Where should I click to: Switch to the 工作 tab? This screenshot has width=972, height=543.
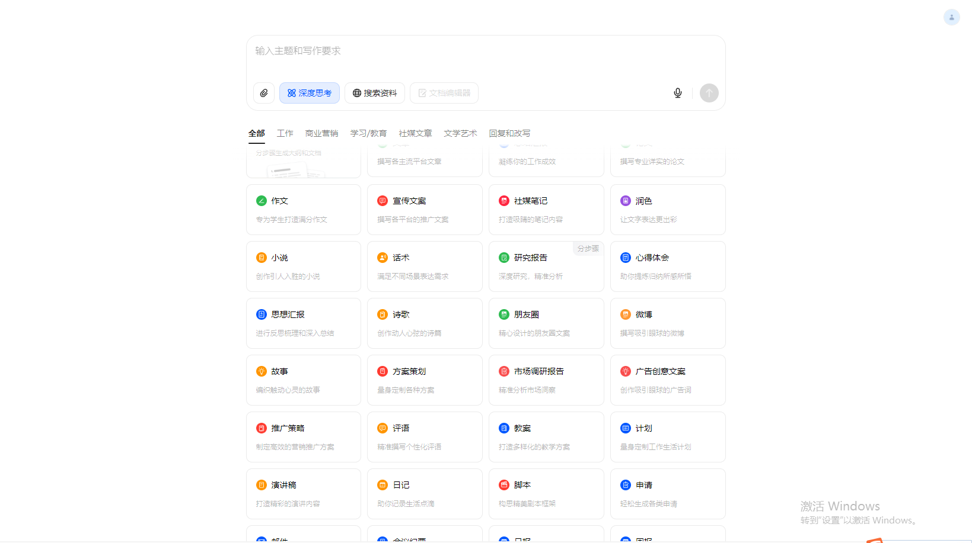pyautogui.click(x=285, y=133)
